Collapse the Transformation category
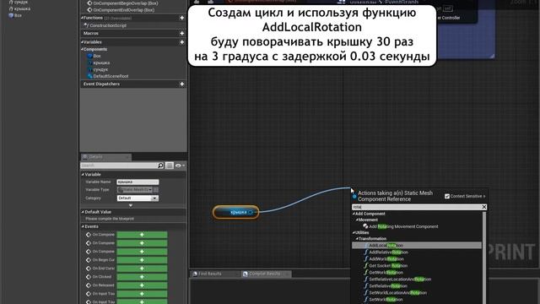 pos(357,238)
